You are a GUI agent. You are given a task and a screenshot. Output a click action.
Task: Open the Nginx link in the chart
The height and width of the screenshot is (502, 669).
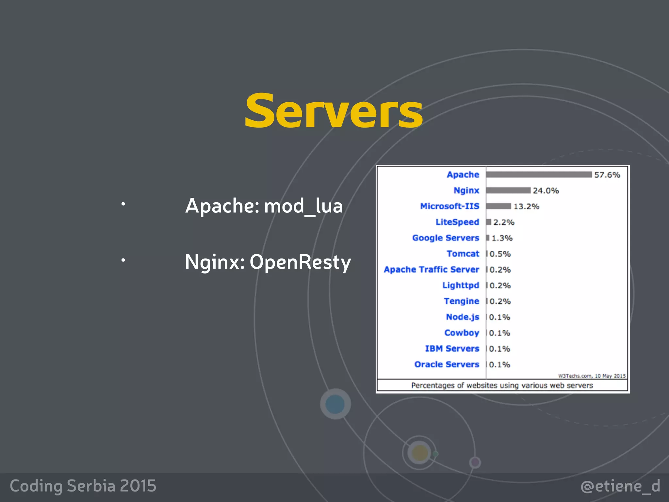click(466, 190)
